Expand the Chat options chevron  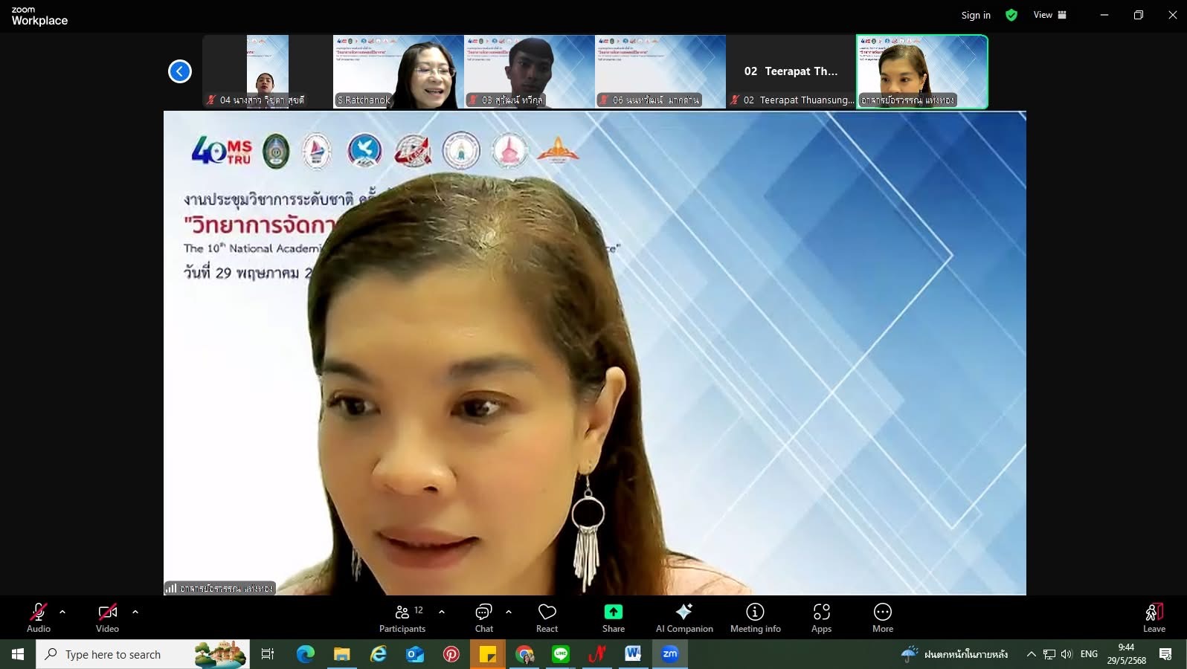(x=509, y=612)
